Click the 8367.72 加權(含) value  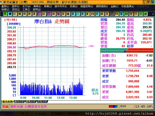coord(132,55)
